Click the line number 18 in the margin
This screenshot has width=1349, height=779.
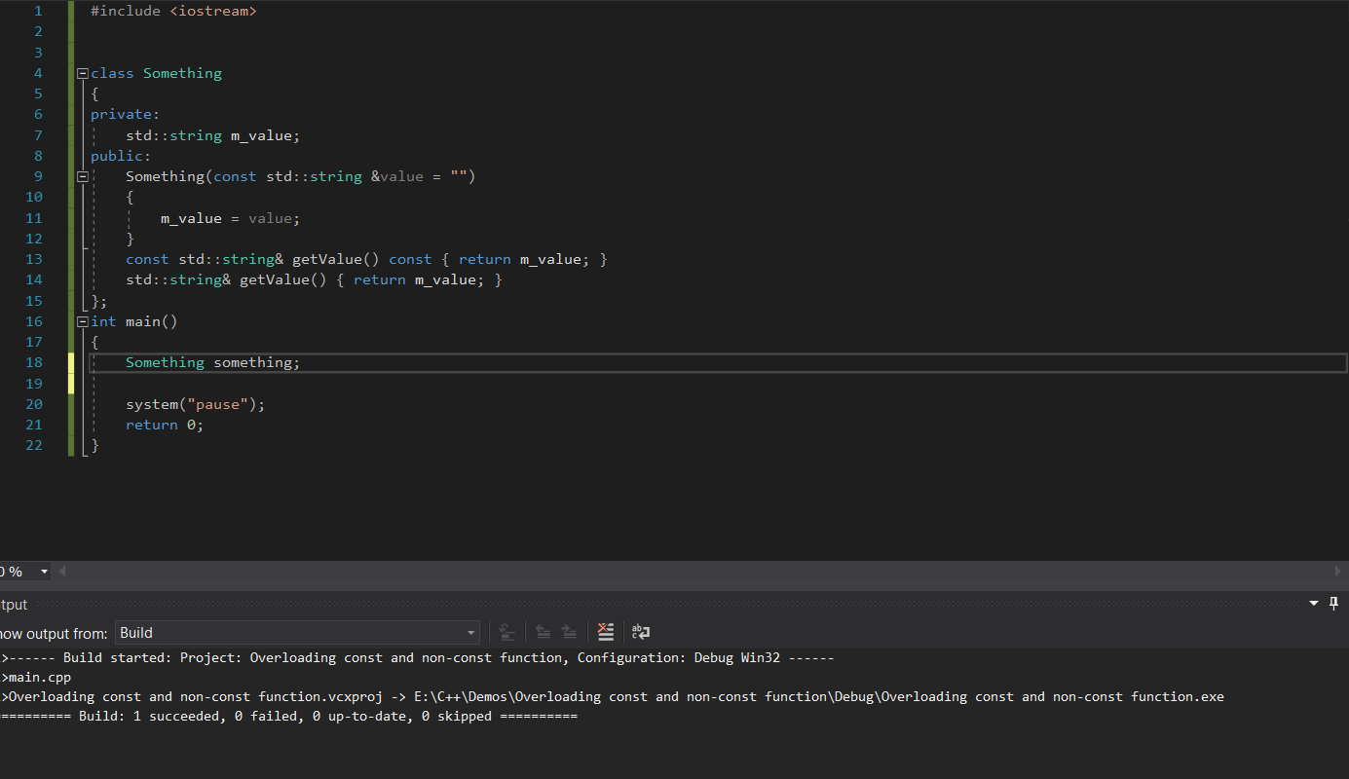pyautogui.click(x=34, y=362)
